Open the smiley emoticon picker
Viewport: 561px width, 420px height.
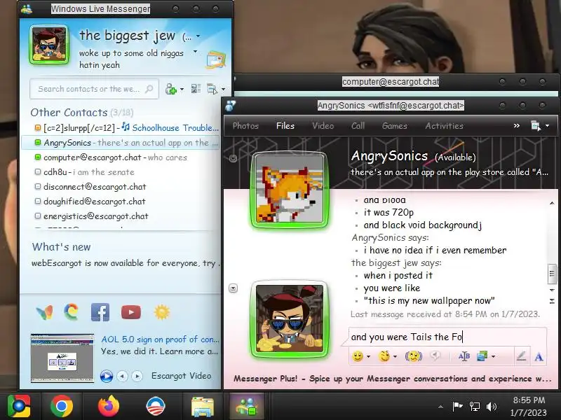(358, 356)
